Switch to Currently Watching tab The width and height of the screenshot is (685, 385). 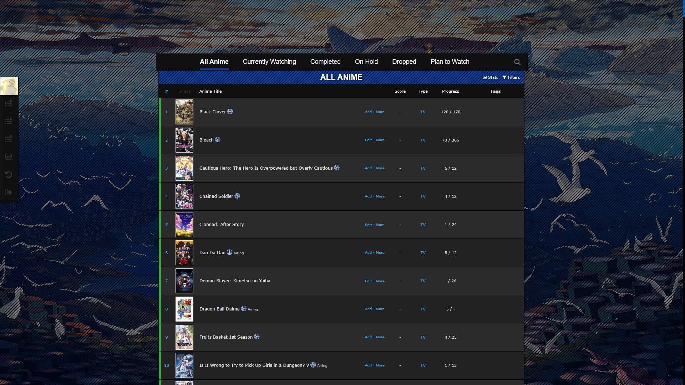pyautogui.click(x=269, y=62)
